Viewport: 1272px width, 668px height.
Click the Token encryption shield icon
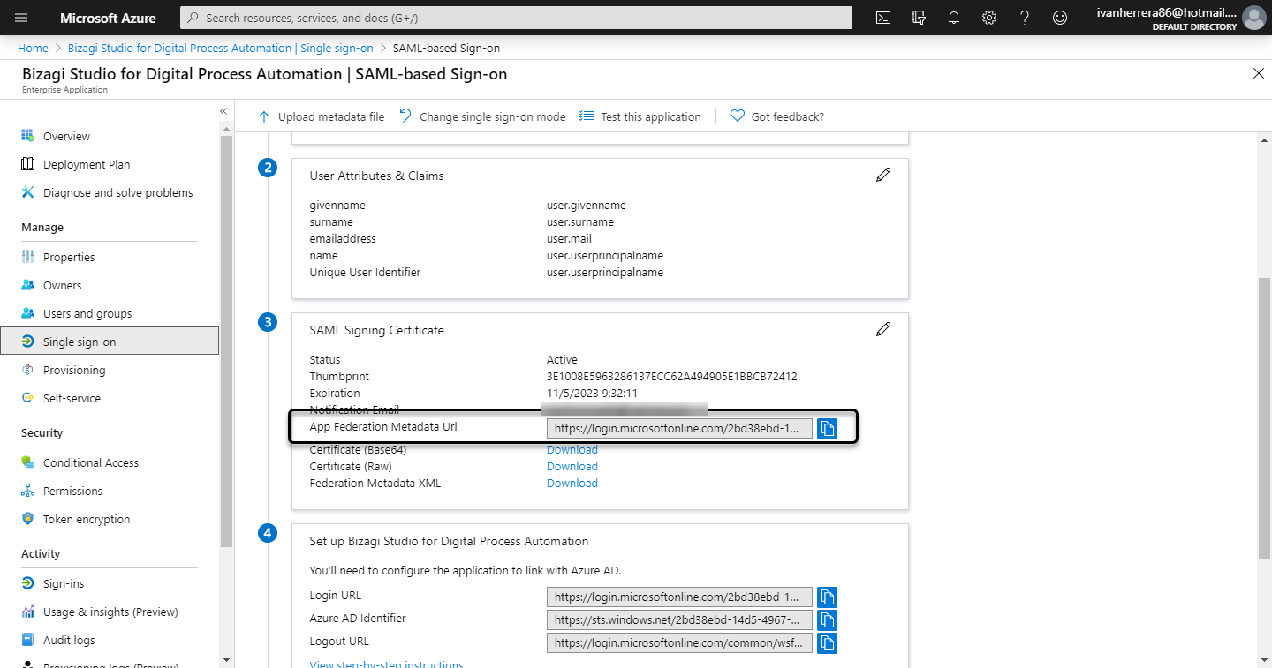click(x=27, y=519)
